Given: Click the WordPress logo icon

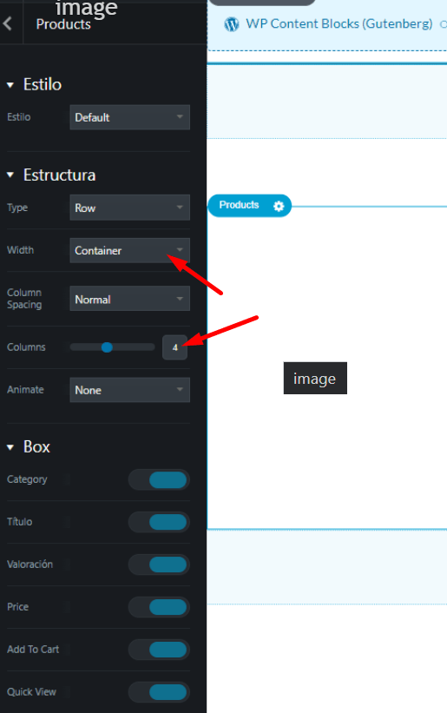Looking at the screenshot, I should [x=232, y=24].
